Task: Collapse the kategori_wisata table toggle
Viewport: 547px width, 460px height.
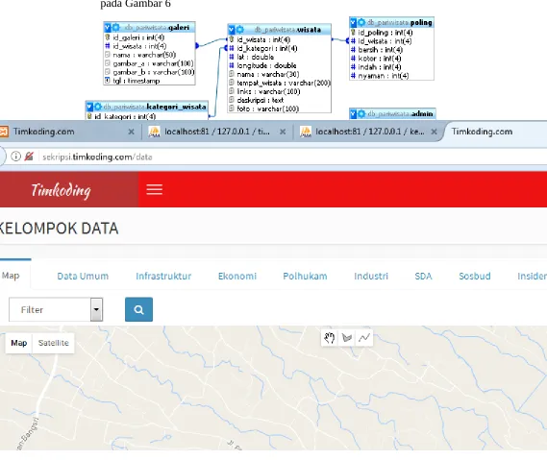Action: pyautogui.click(x=89, y=107)
